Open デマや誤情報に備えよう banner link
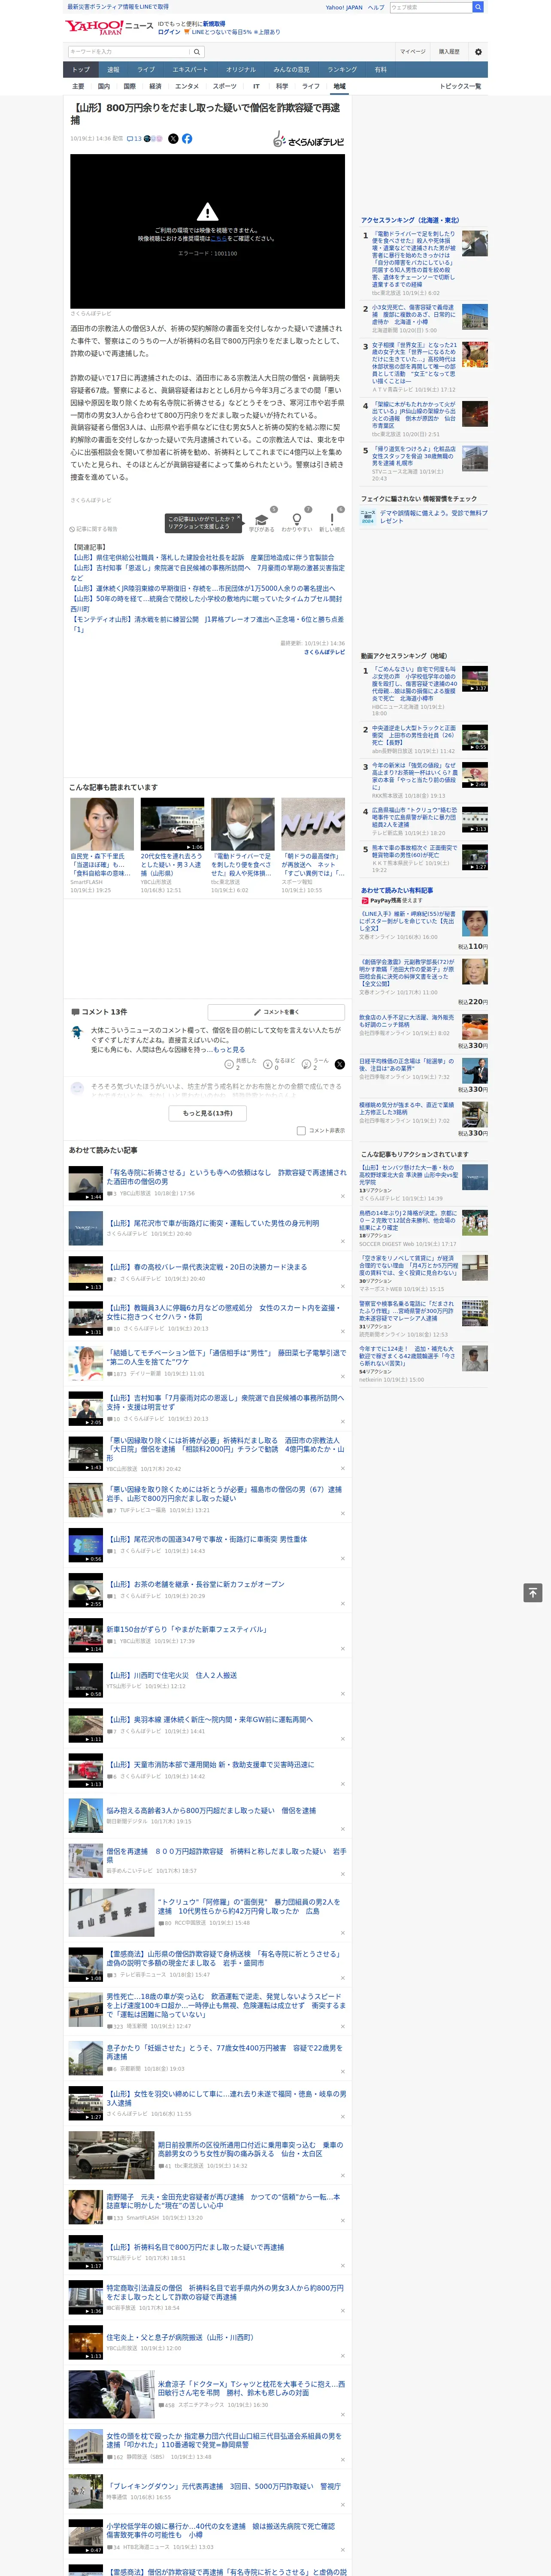This screenshot has height=2576, width=551. coord(434,517)
